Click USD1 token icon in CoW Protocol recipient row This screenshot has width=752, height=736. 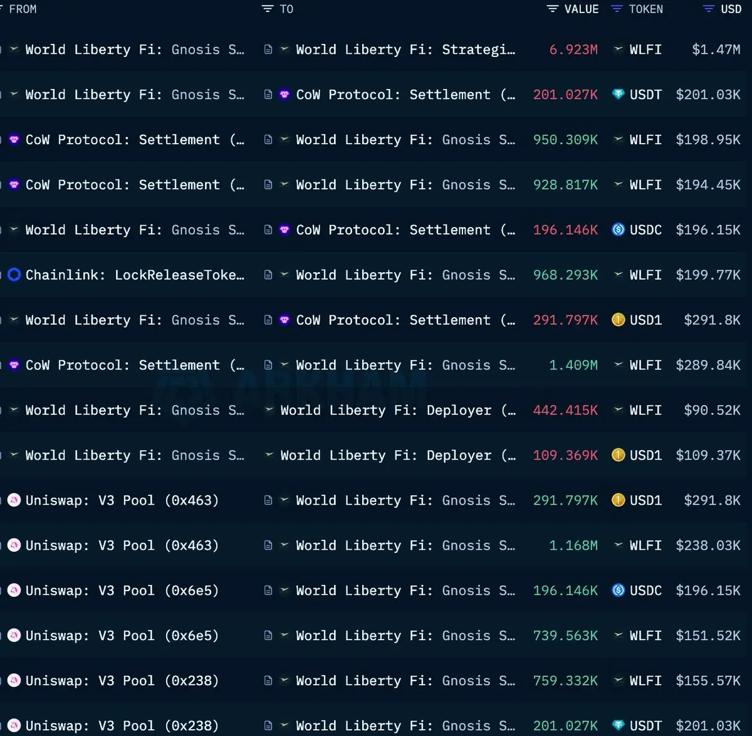pos(618,320)
